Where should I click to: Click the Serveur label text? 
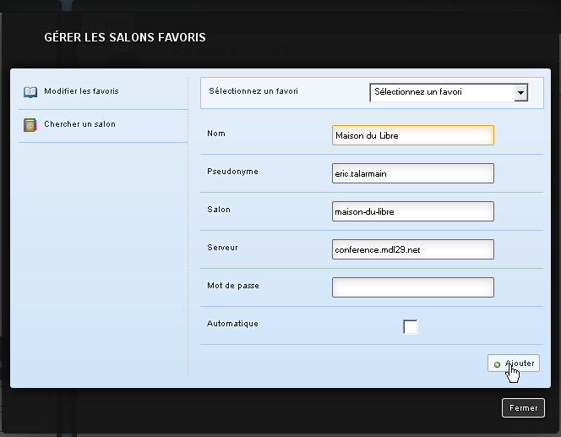click(223, 248)
